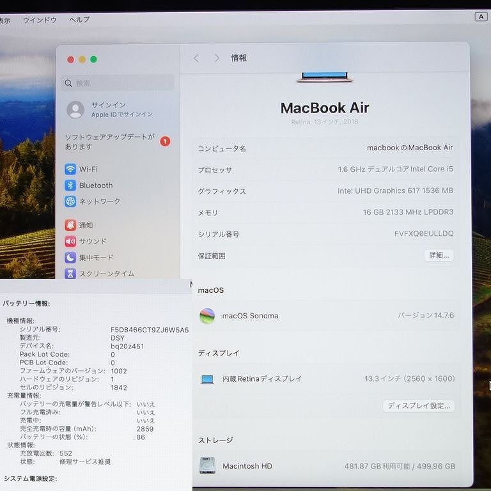The image size is (491, 491).
Task: Click full charge capacity 2859
Action: click(145, 429)
